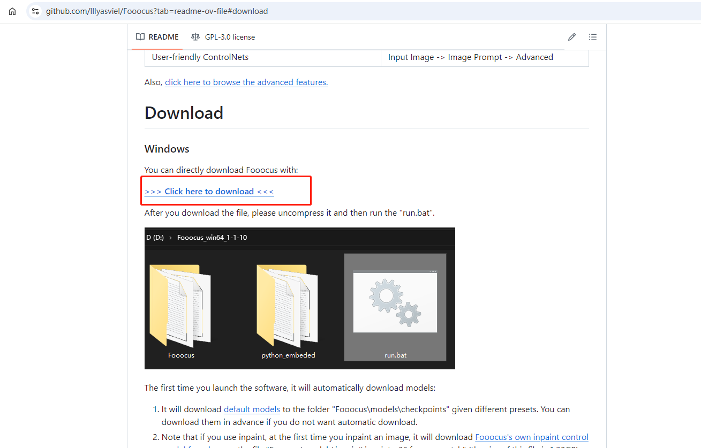701x448 pixels.
Task: Open site information icon in address bar
Action: [35, 11]
